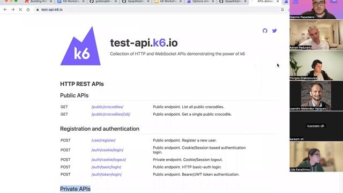Screen dimensions: 343x193
Task: Open /auth/basic/login/ endpoint link
Action: tap(106, 167)
